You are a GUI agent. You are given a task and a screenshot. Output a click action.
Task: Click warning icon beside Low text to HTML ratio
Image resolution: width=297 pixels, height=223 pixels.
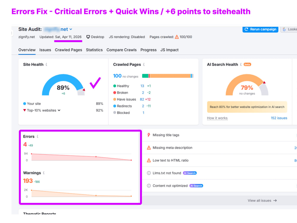[x=149, y=161]
